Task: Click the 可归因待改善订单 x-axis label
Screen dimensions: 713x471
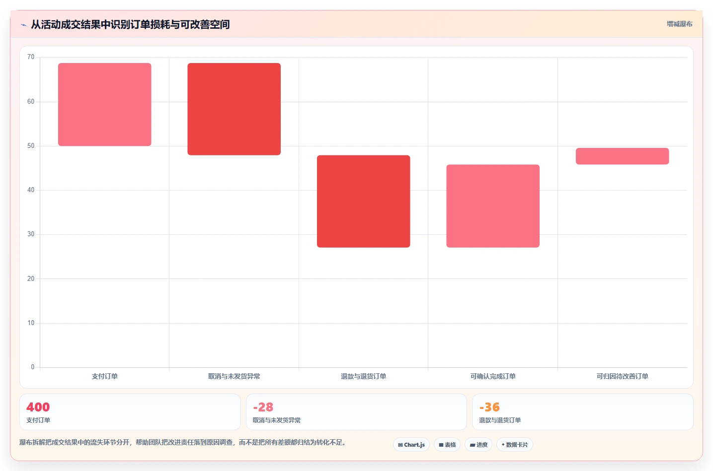Action: click(x=623, y=376)
